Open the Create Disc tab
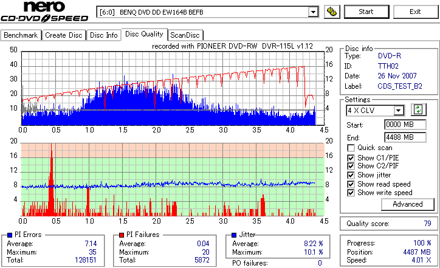The width and height of the screenshot is (440, 268). (64, 35)
